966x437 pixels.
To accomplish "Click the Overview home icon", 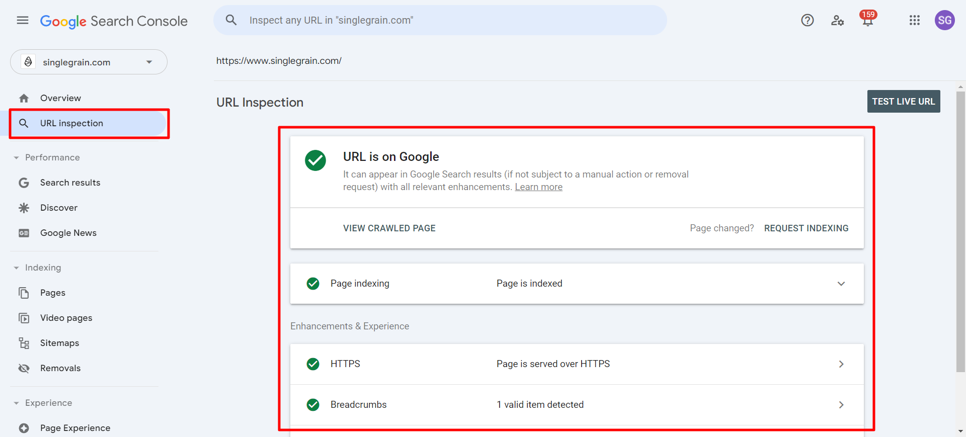I will (24, 98).
